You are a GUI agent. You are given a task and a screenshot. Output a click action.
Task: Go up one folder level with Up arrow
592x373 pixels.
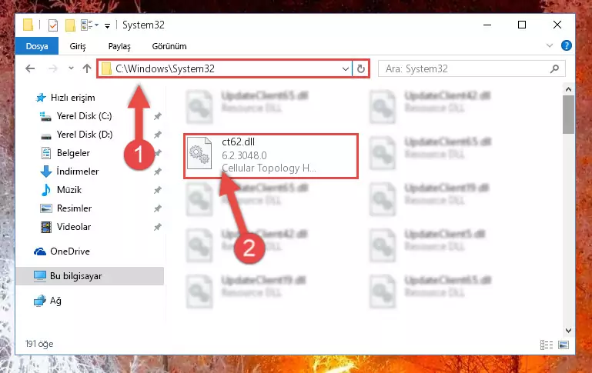(87, 68)
